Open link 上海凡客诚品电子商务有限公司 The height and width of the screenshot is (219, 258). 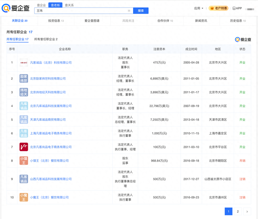(51, 133)
